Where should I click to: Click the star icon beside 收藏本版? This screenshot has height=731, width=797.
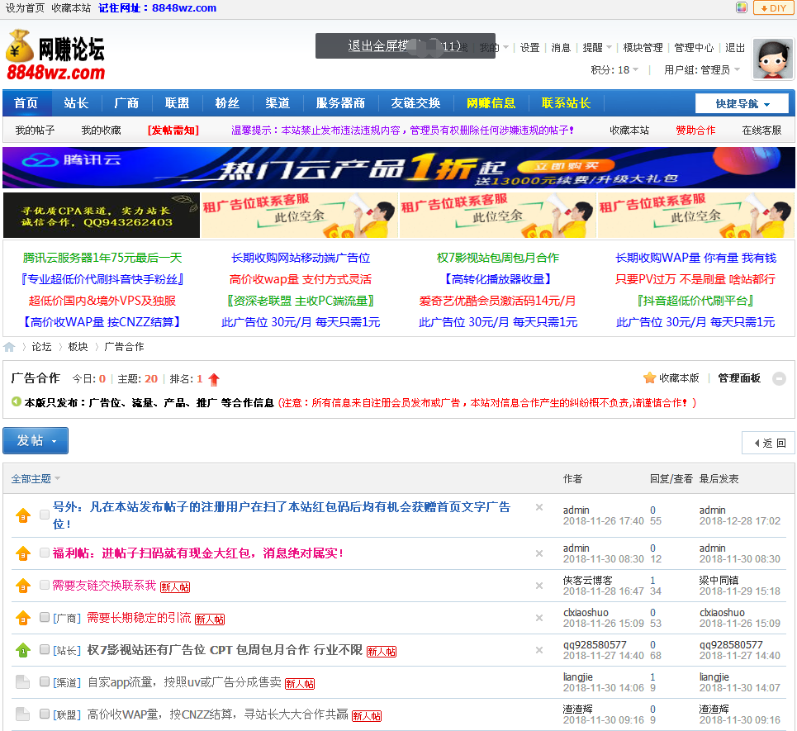[649, 378]
